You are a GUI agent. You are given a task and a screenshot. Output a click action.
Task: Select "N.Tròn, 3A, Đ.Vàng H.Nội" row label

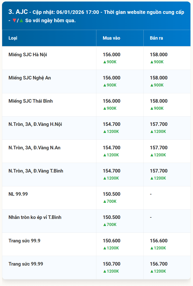click(x=35, y=124)
